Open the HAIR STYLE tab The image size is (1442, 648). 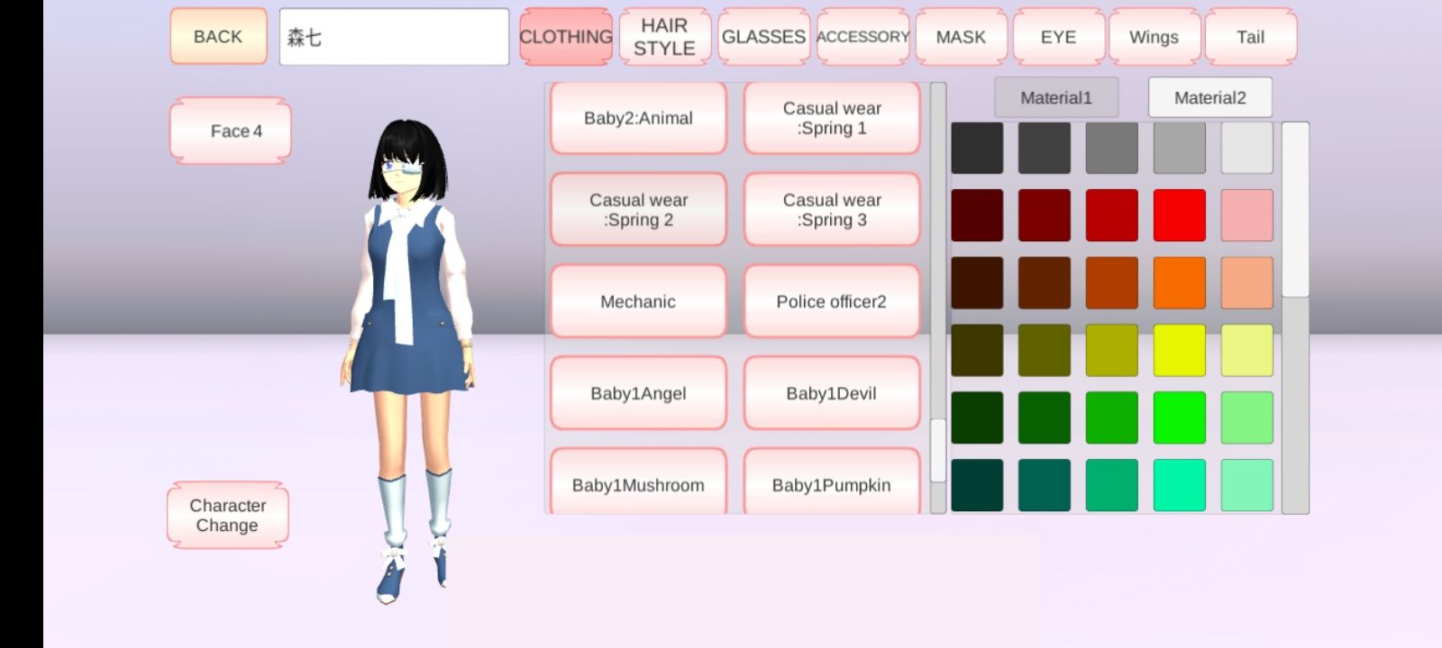(x=664, y=37)
